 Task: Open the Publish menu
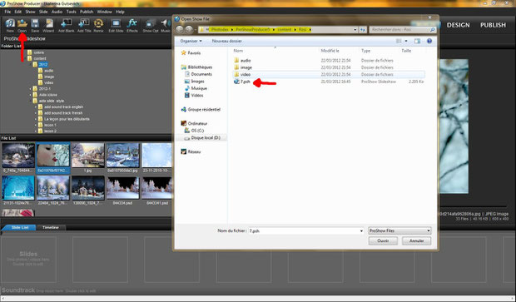tap(87, 12)
